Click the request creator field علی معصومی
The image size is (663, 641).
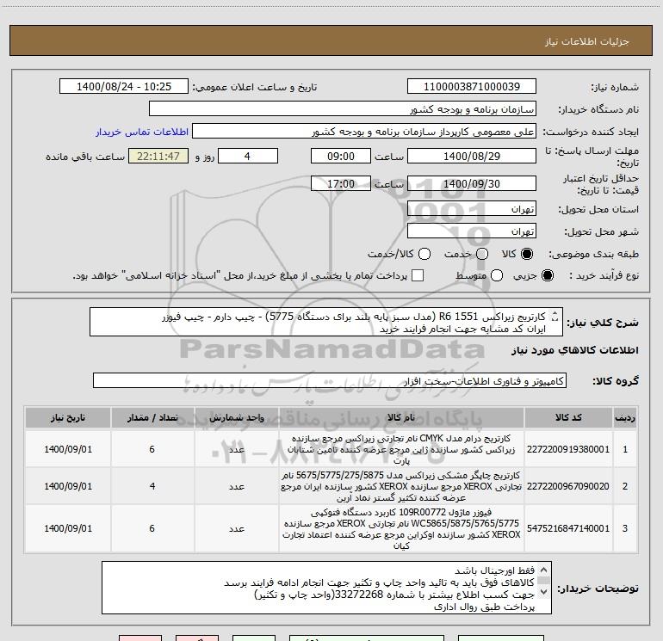364,132
